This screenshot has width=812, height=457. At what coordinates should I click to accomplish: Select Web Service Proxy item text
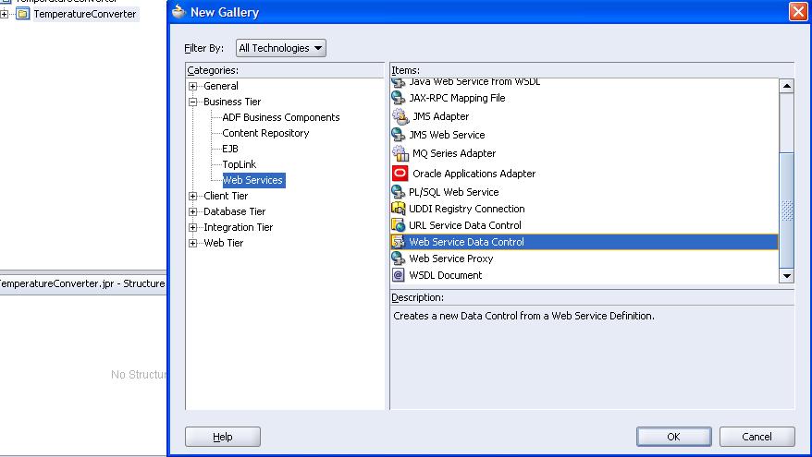450,258
